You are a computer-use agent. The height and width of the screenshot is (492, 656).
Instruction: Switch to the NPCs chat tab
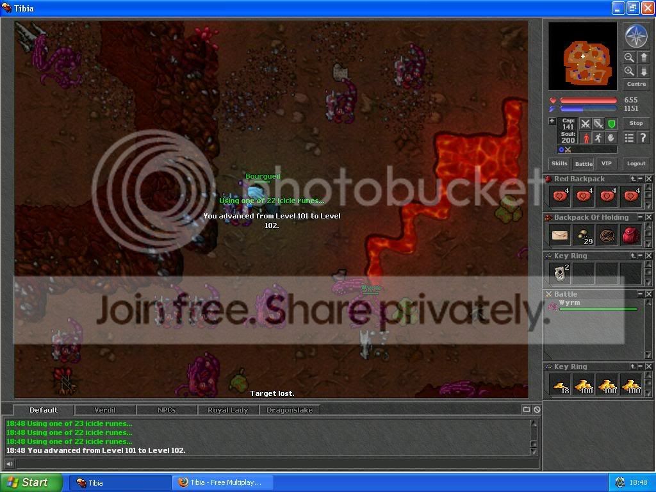[167, 410]
